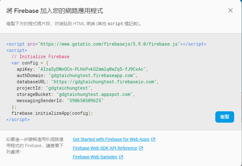Click external-link icon beside Web Samples
242x166 pixels.
[x=121, y=157]
